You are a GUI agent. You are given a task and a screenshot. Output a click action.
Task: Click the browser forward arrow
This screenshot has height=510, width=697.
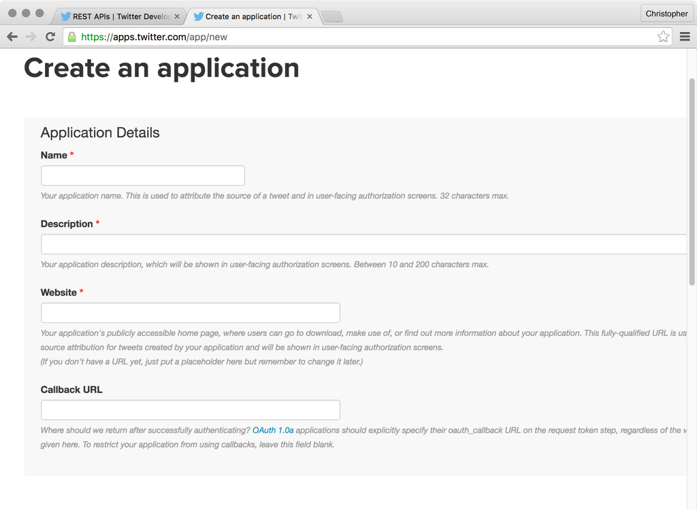click(x=31, y=37)
